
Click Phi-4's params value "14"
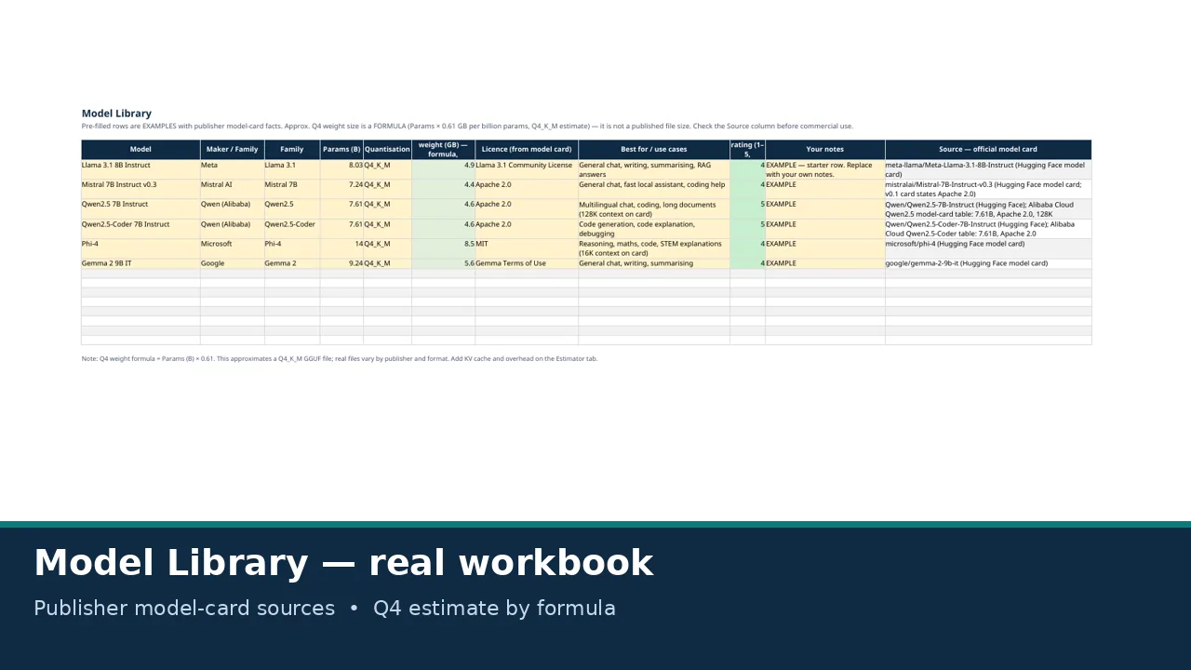[x=341, y=248]
